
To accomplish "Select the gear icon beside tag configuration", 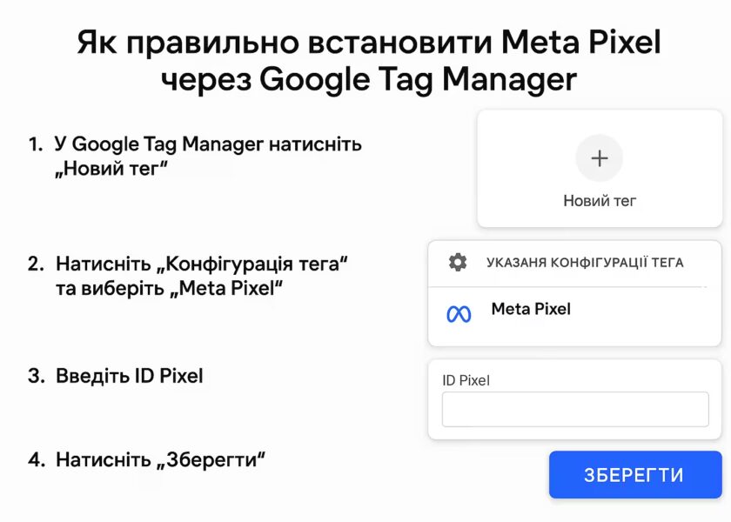I will tap(458, 263).
